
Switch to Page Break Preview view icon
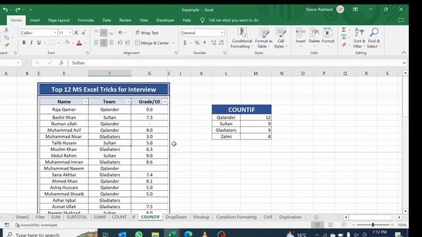(344, 224)
